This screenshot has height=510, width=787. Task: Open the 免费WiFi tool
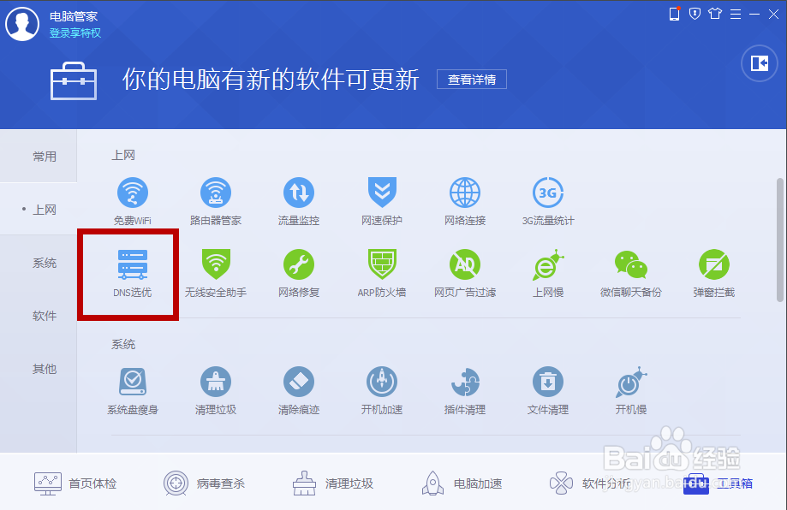coord(133,200)
